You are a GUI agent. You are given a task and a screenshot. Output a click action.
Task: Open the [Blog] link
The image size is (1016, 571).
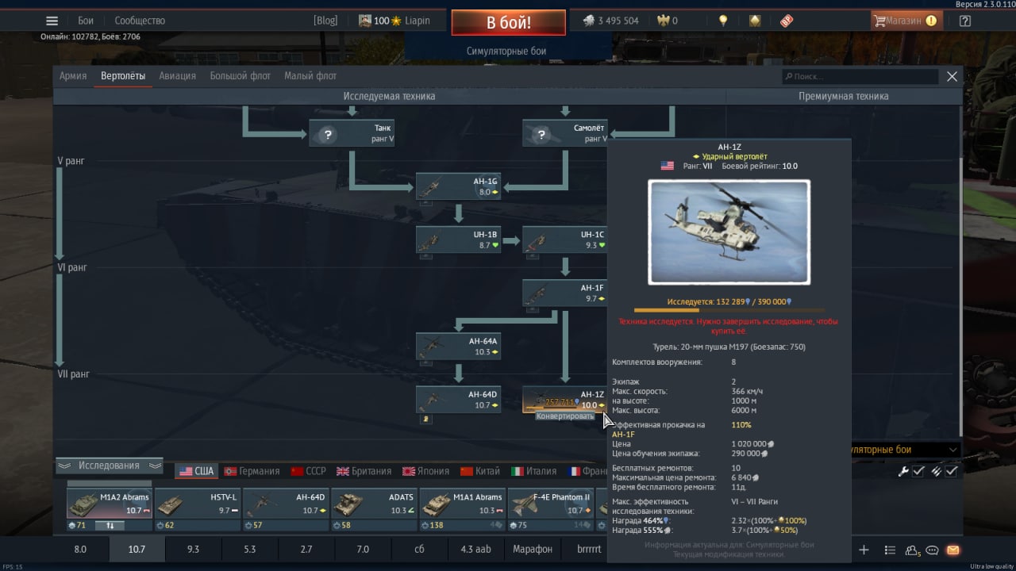[325, 21]
